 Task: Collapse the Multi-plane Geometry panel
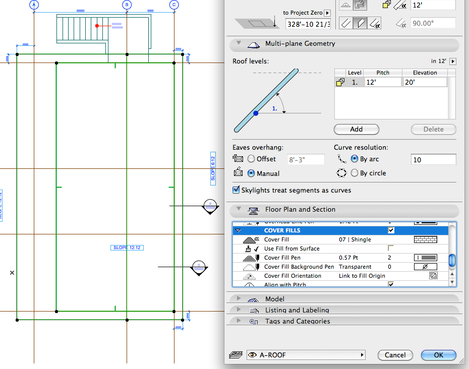(x=239, y=43)
